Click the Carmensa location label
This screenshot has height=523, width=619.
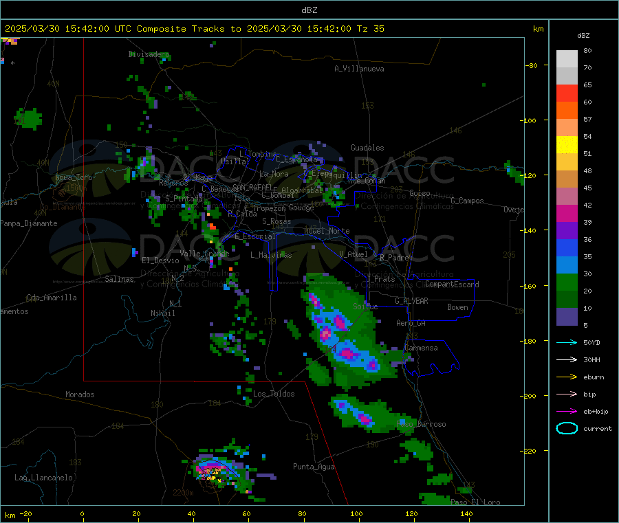click(x=421, y=348)
